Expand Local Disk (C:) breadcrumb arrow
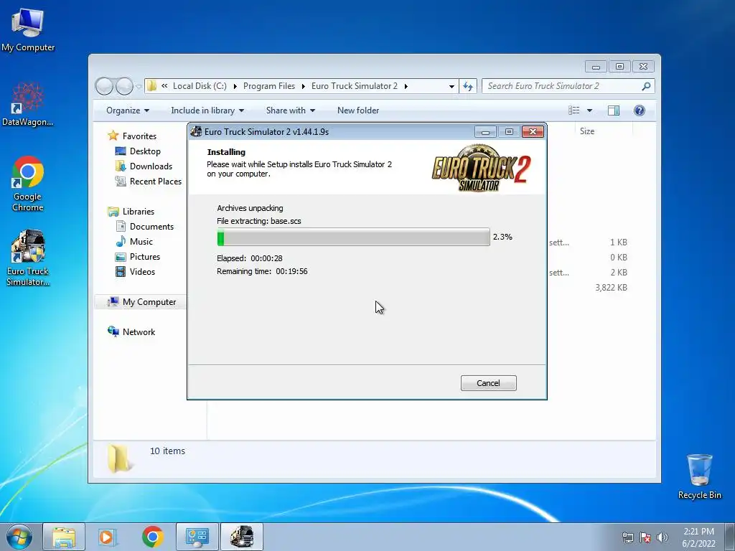This screenshot has height=551, width=735. (x=235, y=86)
